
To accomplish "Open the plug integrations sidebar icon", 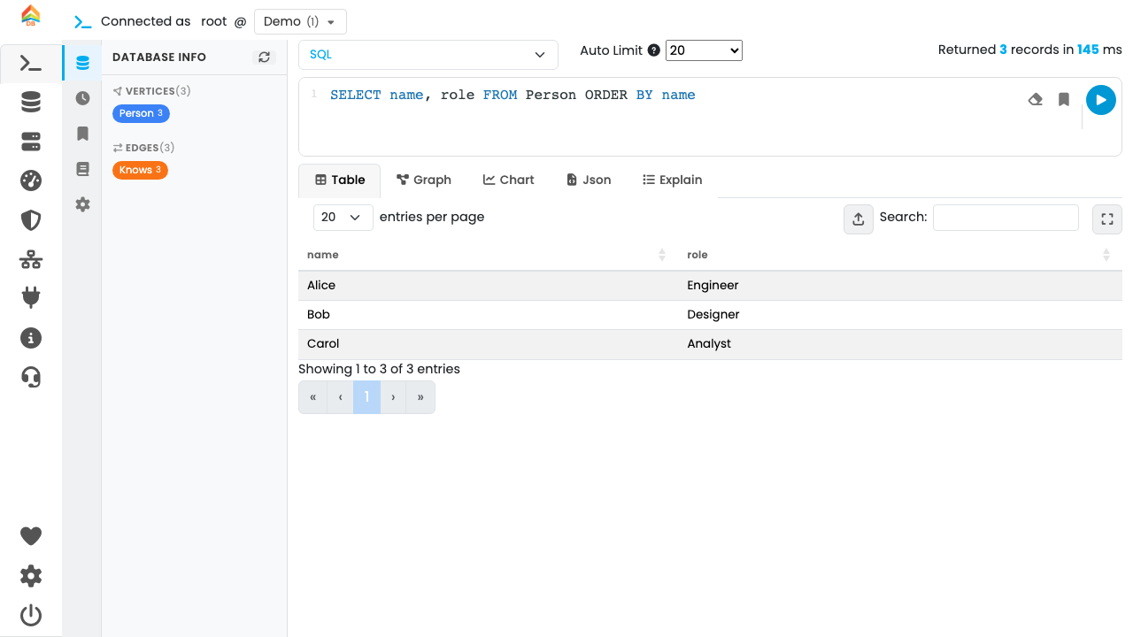I will (x=31, y=298).
